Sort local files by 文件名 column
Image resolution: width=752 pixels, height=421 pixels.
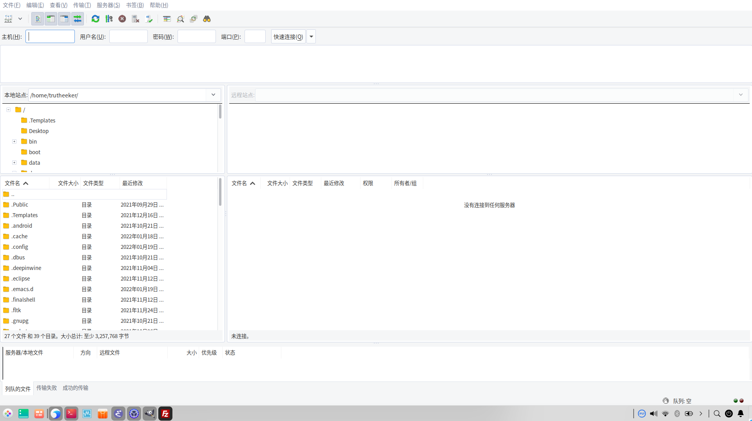coord(26,183)
